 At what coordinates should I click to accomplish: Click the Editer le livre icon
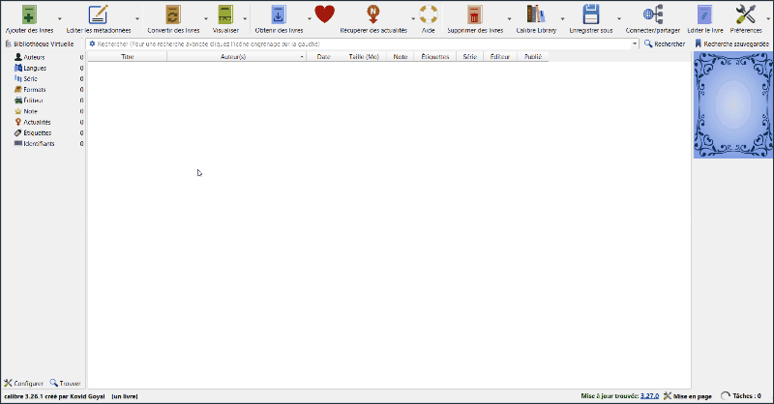pos(705,14)
